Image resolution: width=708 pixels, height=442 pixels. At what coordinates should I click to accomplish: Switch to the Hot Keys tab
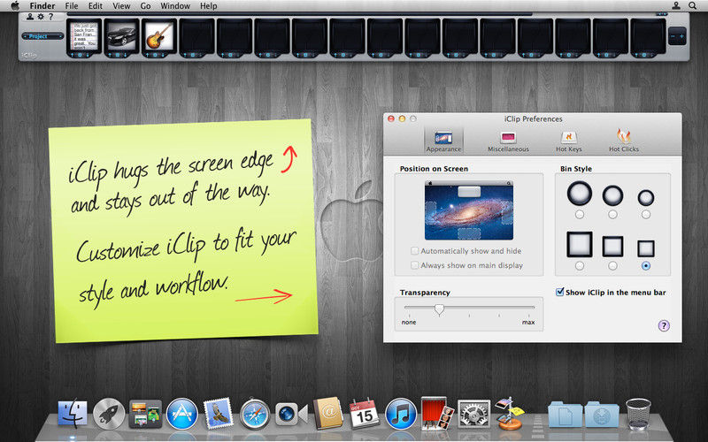pyautogui.click(x=568, y=141)
